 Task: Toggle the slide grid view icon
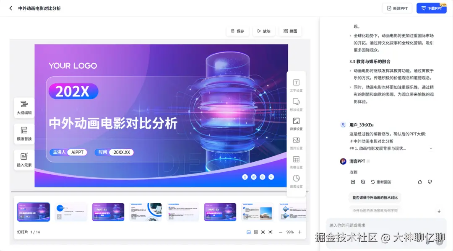[256, 232]
